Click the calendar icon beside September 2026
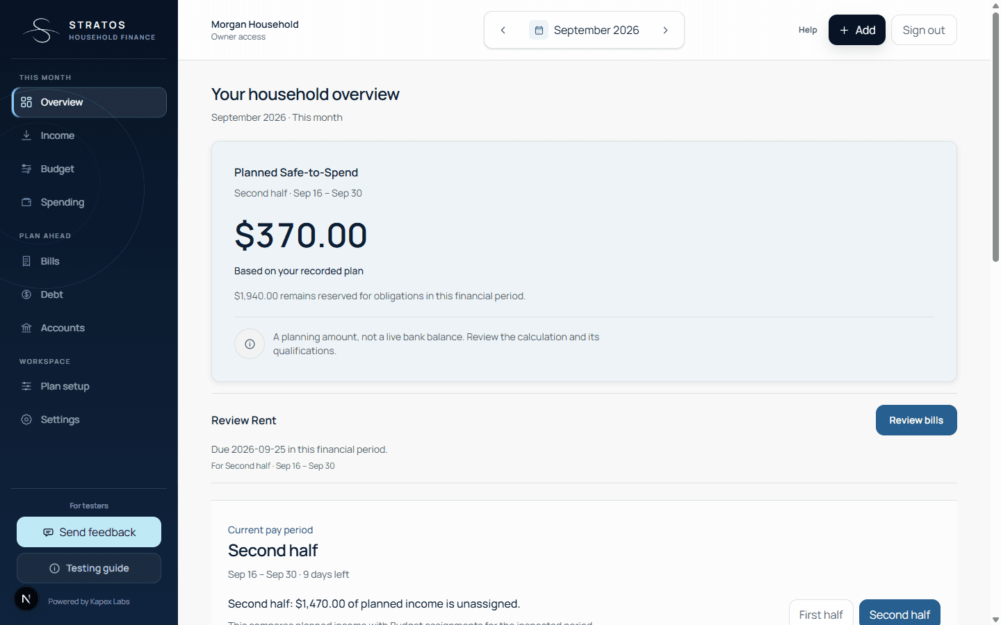1001x625 pixels. coord(539,30)
